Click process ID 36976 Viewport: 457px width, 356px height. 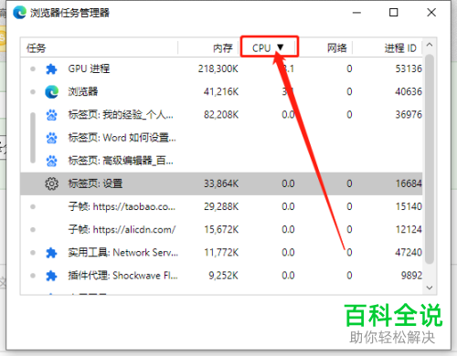[x=409, y=115]
